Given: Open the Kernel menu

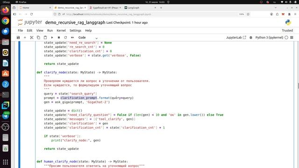Looking at the screenshot, I should pyautogui.click(x=61, y=30).
